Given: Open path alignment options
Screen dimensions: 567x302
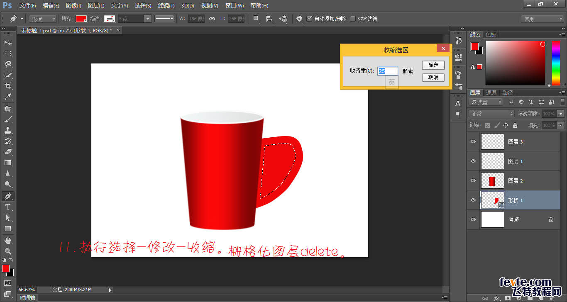Looking at the screenshot, I should tap(269, 19).
